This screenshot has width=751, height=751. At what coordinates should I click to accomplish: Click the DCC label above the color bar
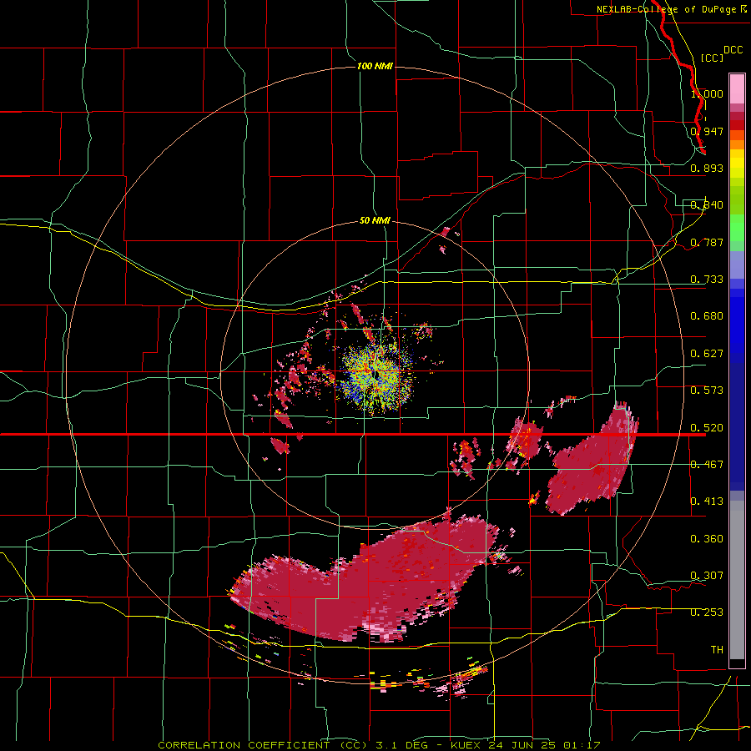[x=733, y=50]
